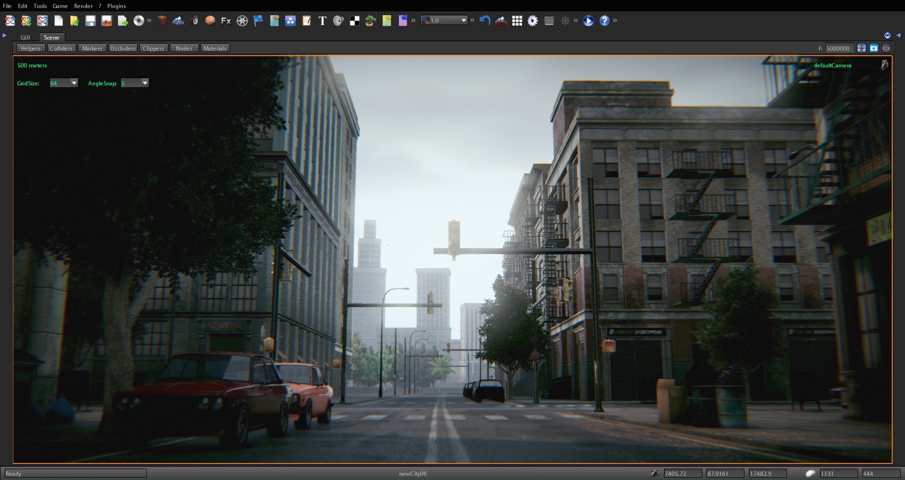The width and height of the screenshot is (905, 480).
Task: Click the blue flag marker icon
Action: tap(258, 21)
